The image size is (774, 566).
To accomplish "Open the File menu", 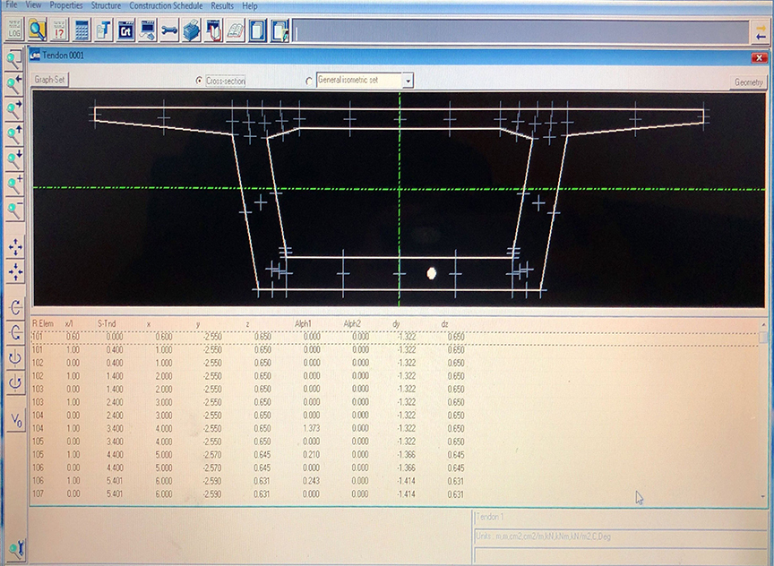I will 12,5.
